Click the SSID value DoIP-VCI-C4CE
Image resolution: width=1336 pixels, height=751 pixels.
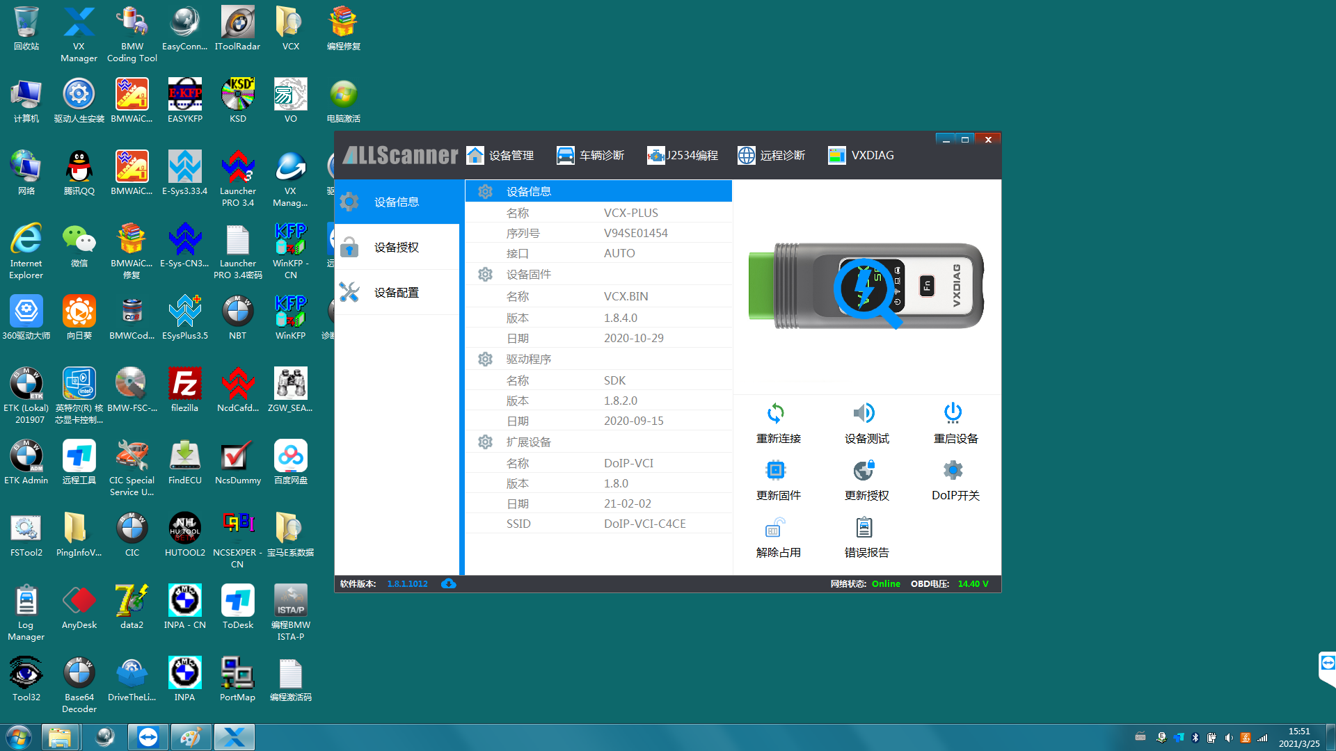pyautogui.click(x=644, y=524)
